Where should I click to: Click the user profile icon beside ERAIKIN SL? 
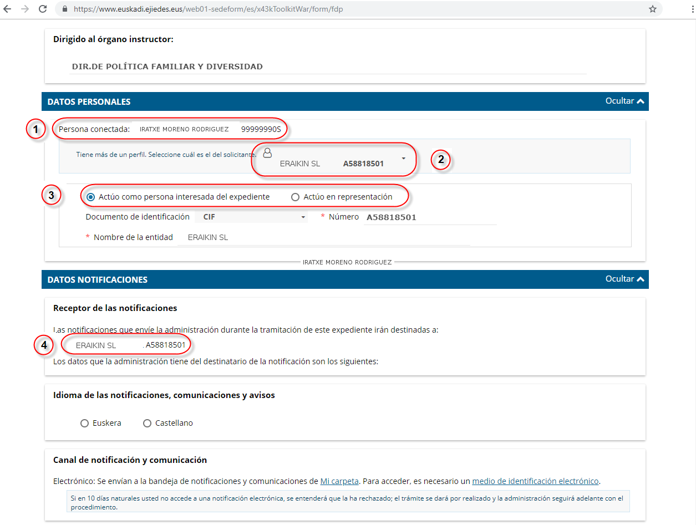pyautogui.click(x=267, y=152)
